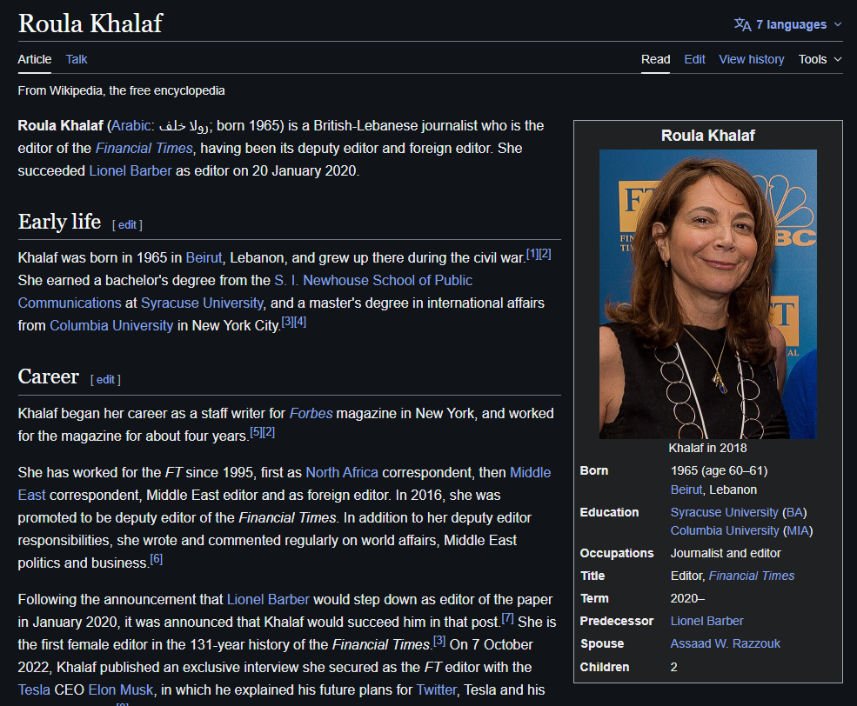This screenshot has height=706, width=857.
Task: Jump to citation [6] after politics and business
Action: [157, 559]
